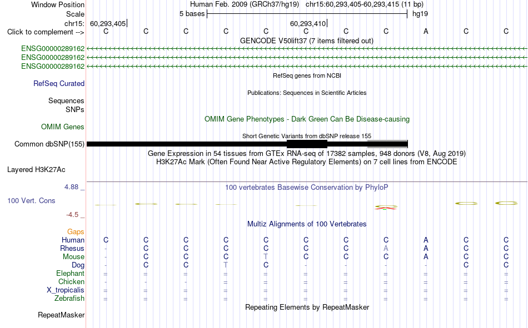Viewport: 528px width, 328px height.
Task: Click the 'A' base in complement row
Action: click(x=426, y=31)
